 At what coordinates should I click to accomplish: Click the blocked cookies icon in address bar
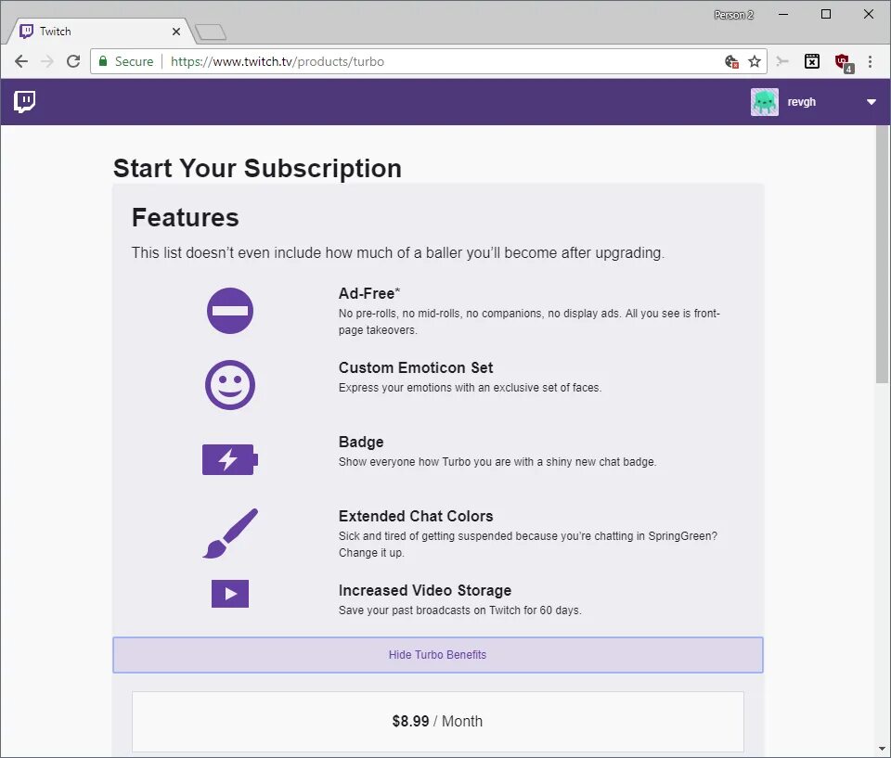[731, 61]
